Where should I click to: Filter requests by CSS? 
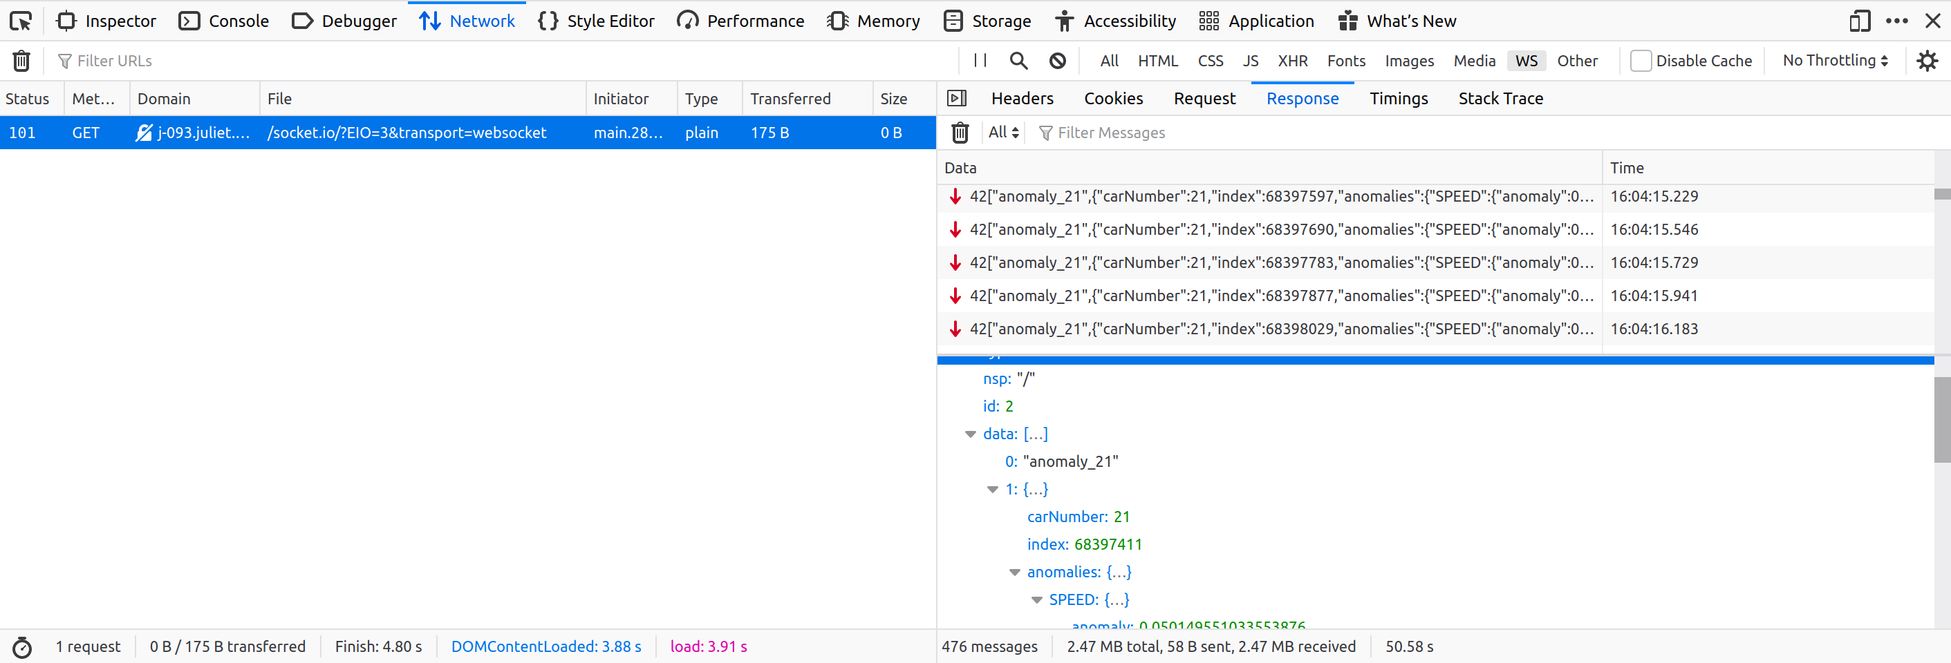pos(1211,61)
